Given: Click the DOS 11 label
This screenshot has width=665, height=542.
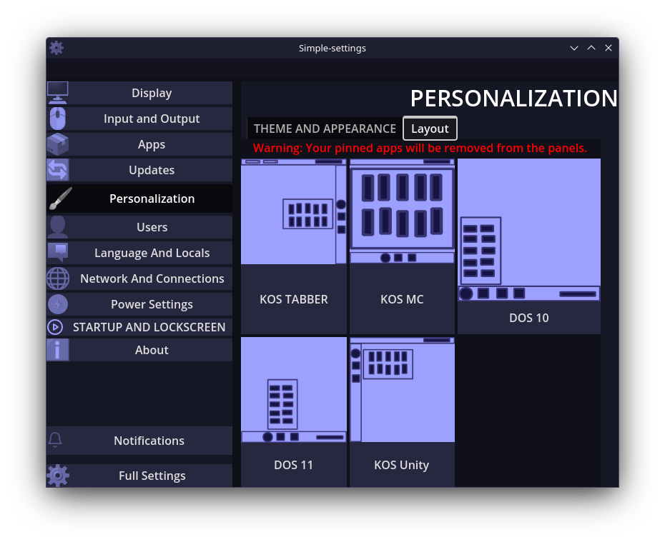Looking at the screenshot, I should (293, 465).
